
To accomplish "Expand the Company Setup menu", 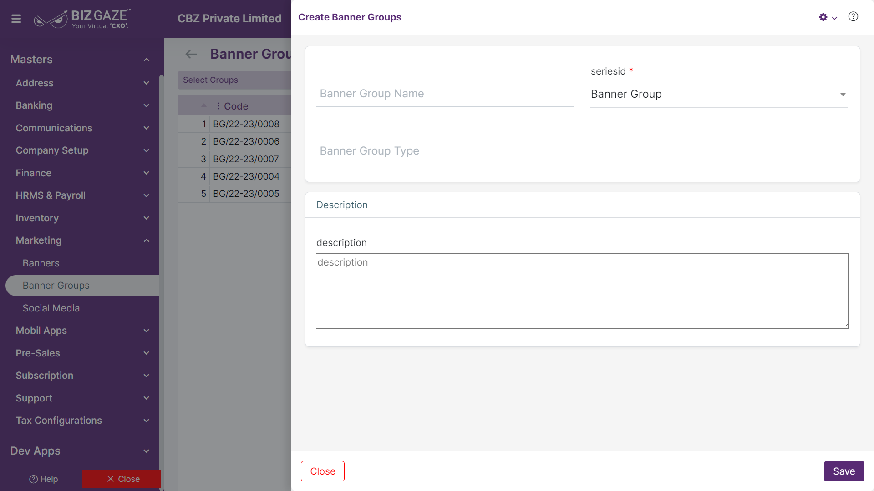I will point(82,150).
